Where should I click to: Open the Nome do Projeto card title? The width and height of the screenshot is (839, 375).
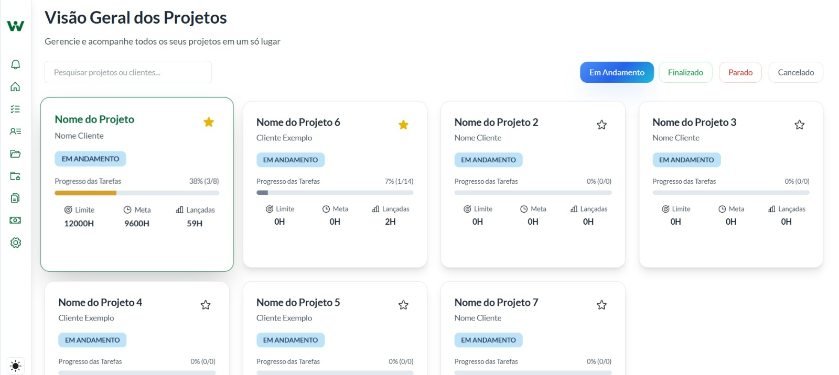94,119
